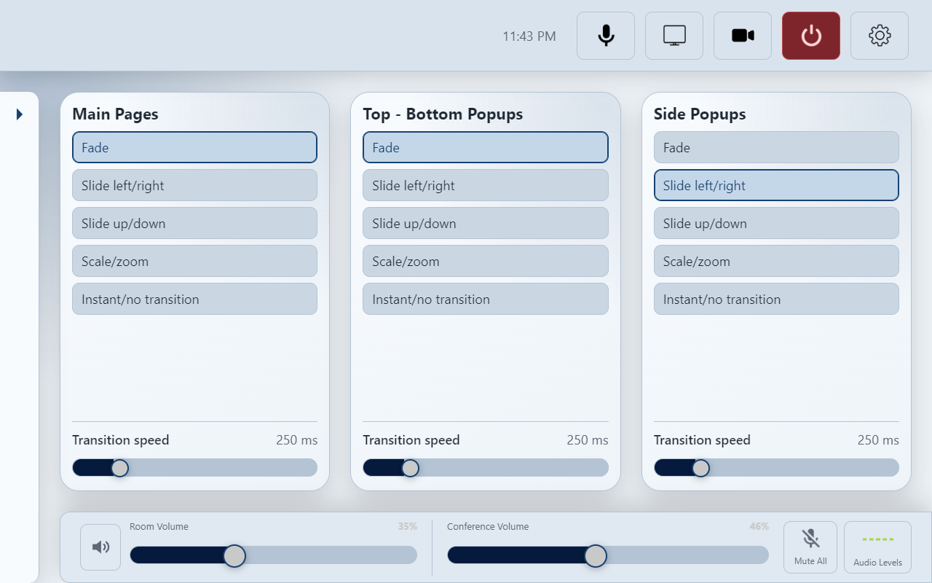Click the Conference Volume slider
Viewport: 932px width, 583px height.
[x=608, y=555]
